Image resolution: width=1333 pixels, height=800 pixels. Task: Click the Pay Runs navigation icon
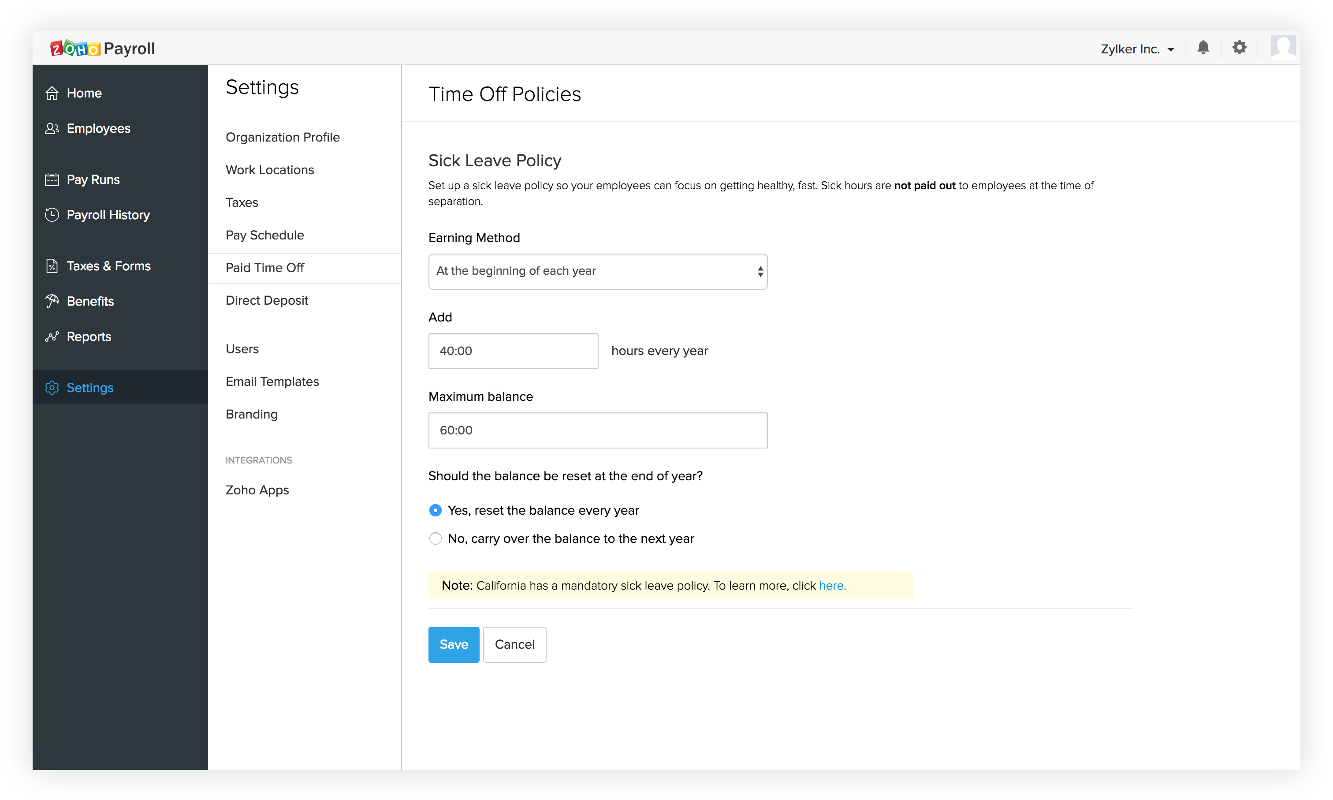52,179
